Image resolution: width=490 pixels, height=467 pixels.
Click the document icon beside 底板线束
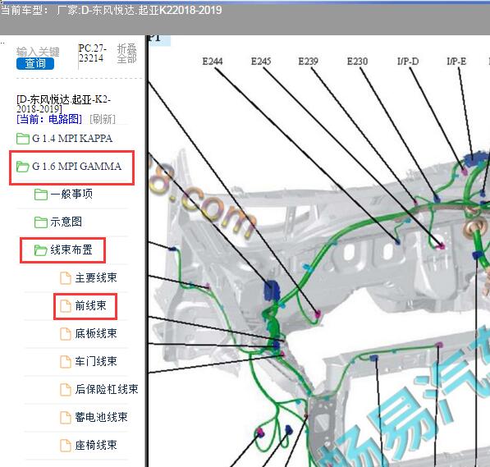pos(66,333)
